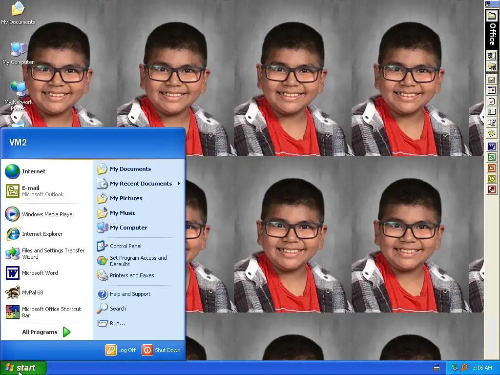Launch E-mail Microsoft Outlook entry
Viewport: 500px width, 375px height.
tap(46, 191)
